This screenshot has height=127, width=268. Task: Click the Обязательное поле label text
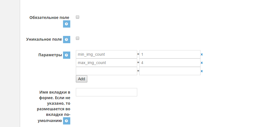(x=49, y=18)
